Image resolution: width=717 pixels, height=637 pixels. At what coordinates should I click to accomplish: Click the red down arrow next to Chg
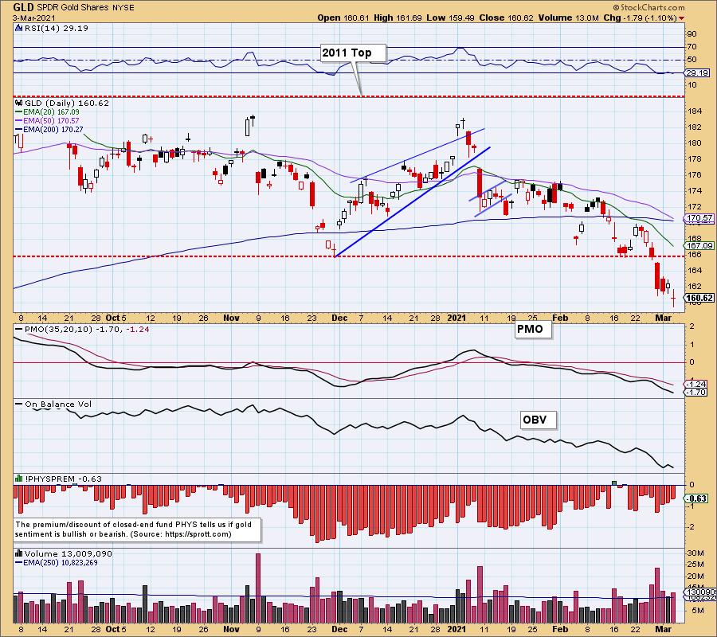(681, 18)
